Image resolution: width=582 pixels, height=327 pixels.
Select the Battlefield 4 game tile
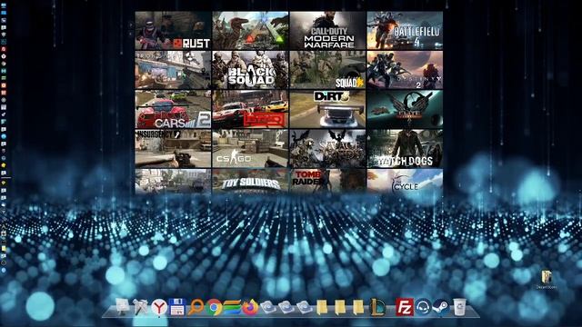point(405,30)
